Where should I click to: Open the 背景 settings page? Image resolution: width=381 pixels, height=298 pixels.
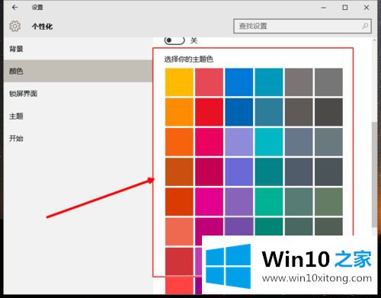click(78, 49)
